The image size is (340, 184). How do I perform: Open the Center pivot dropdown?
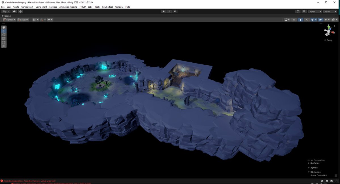[9, 20]
